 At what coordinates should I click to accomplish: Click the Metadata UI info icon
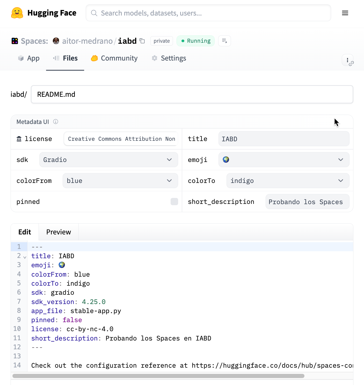tap(56, 122)
